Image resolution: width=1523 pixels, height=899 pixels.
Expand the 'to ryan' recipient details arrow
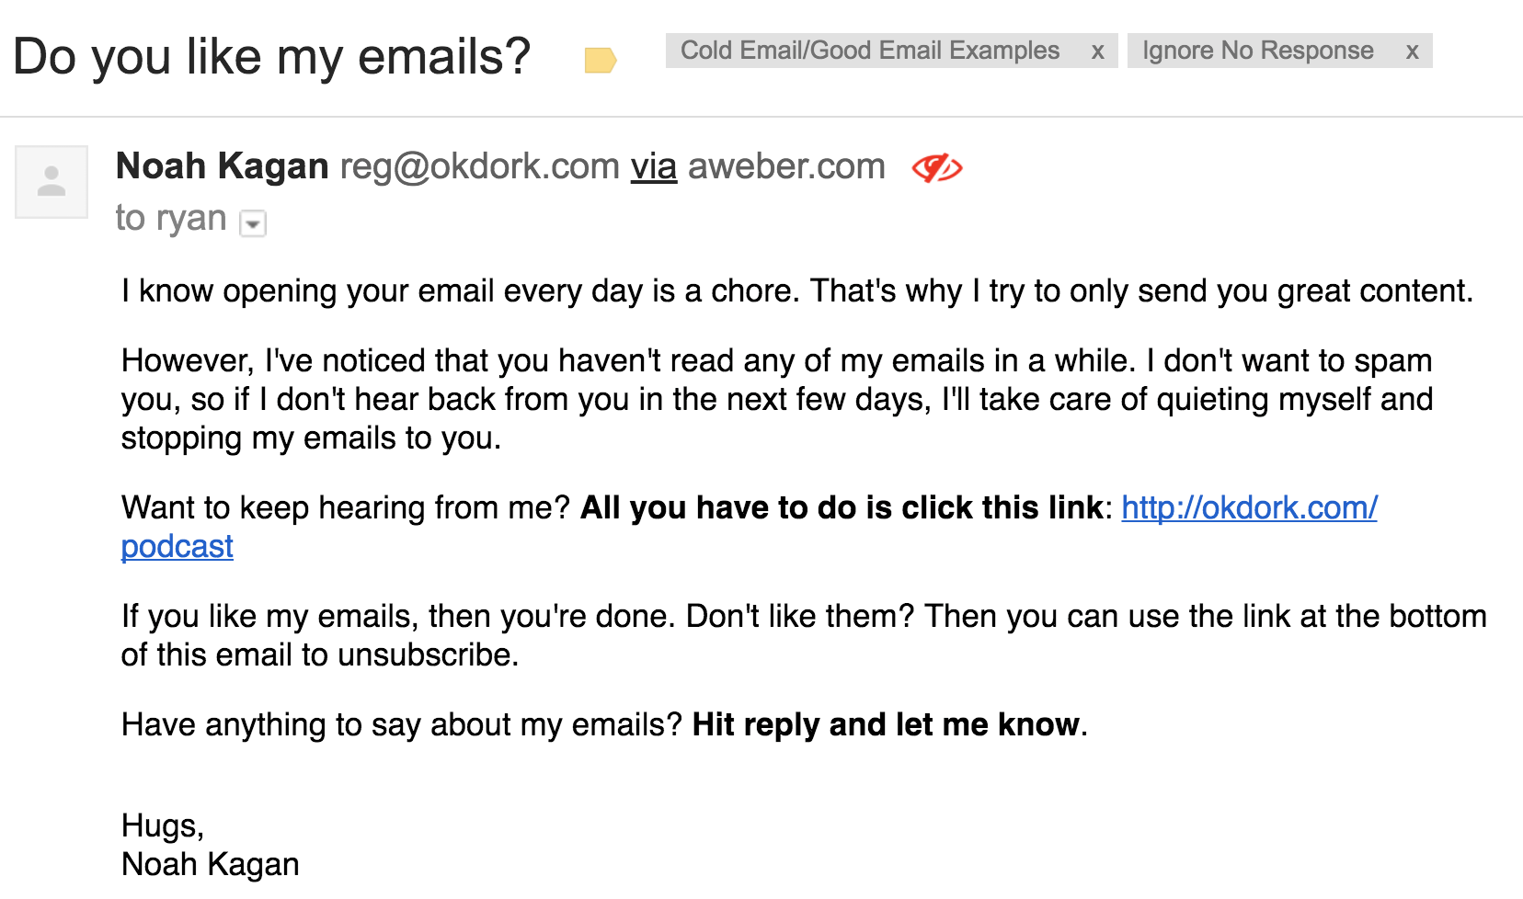point(253,223)
